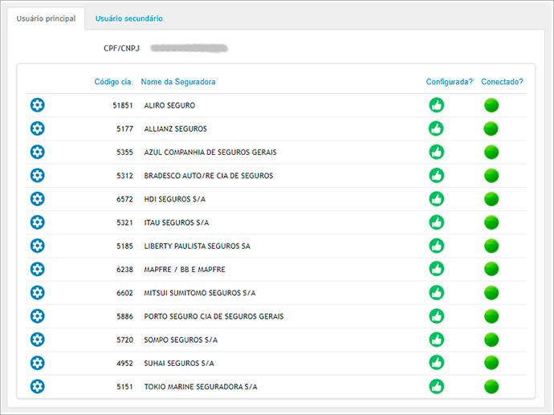The image size is (554, 415).
Task: Click the configured thumbs-up for ALLIANZ SEGUROS
Action: click(x=436, y=128)
